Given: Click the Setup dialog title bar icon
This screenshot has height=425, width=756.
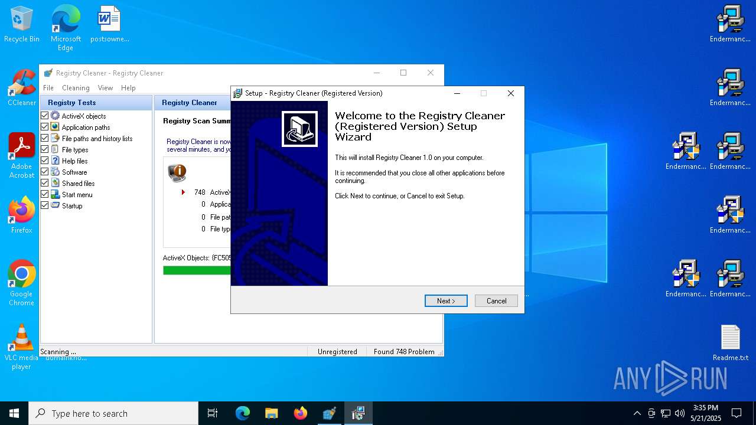Looking at the screenshot, I should [x=237, y=93].
